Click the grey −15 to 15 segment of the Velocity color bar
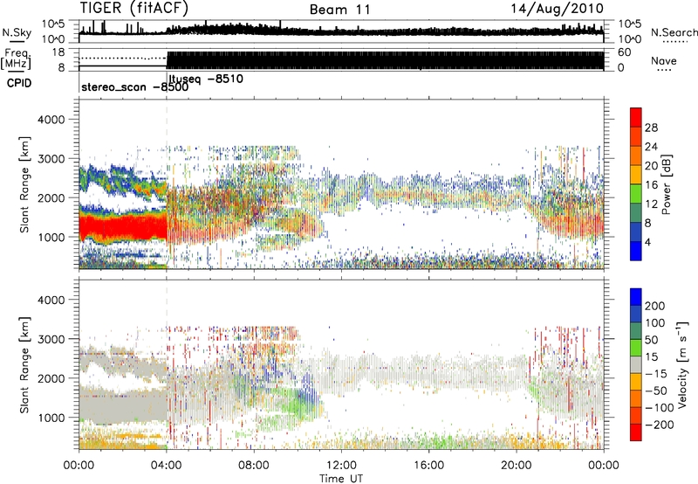 636,364
